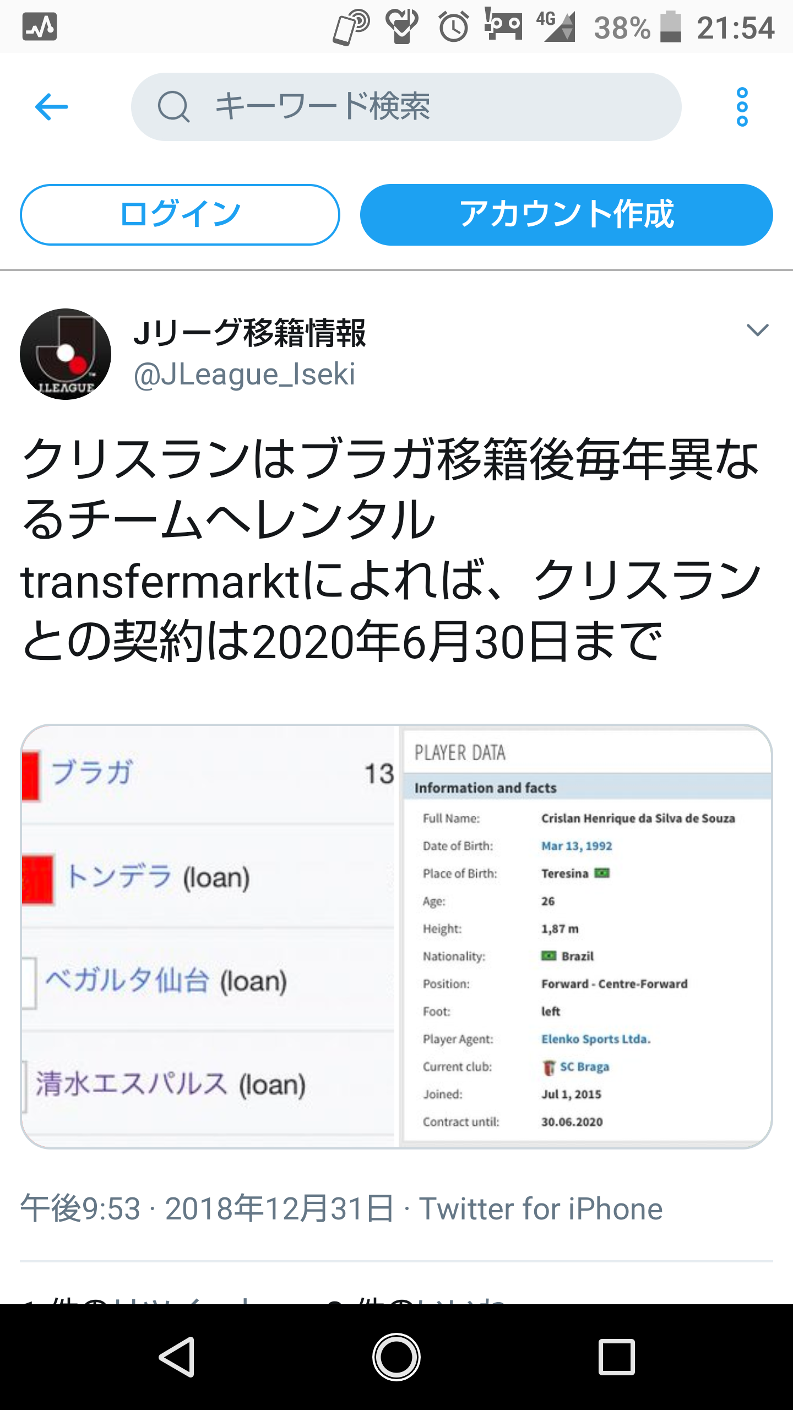Tap the alarm clock status icon
The image size is (793, 1410).
click(x=453, y=27)
